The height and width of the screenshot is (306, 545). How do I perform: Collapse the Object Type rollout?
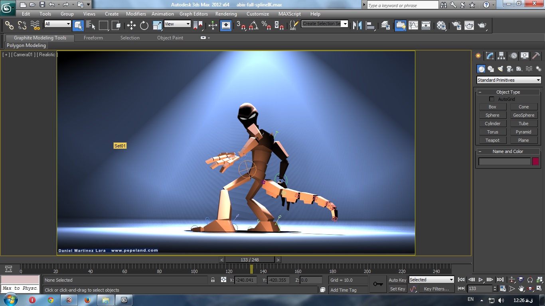coord(480,92)
